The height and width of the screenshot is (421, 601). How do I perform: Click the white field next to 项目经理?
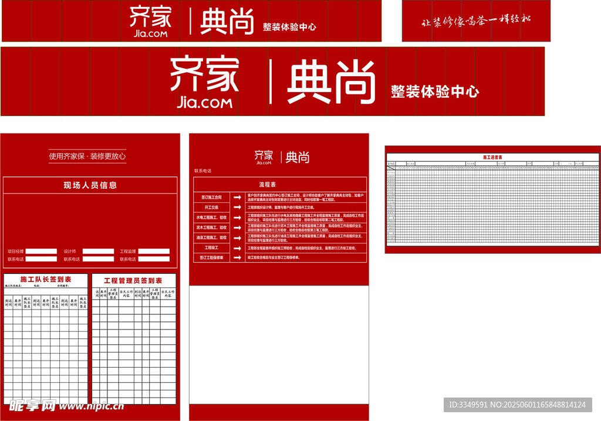(x=41, y=252)
